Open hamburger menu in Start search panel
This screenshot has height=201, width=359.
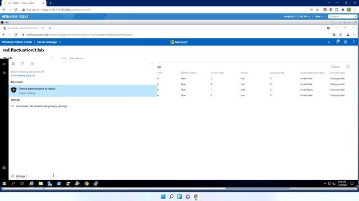click(x=4, y=64)
